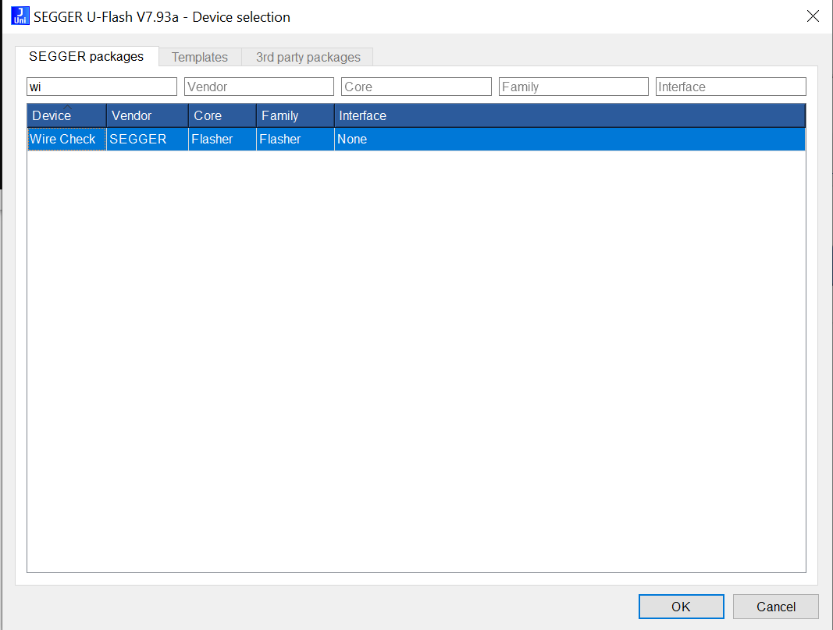
Task: Click the Core column header
Action: coord(222,116)
